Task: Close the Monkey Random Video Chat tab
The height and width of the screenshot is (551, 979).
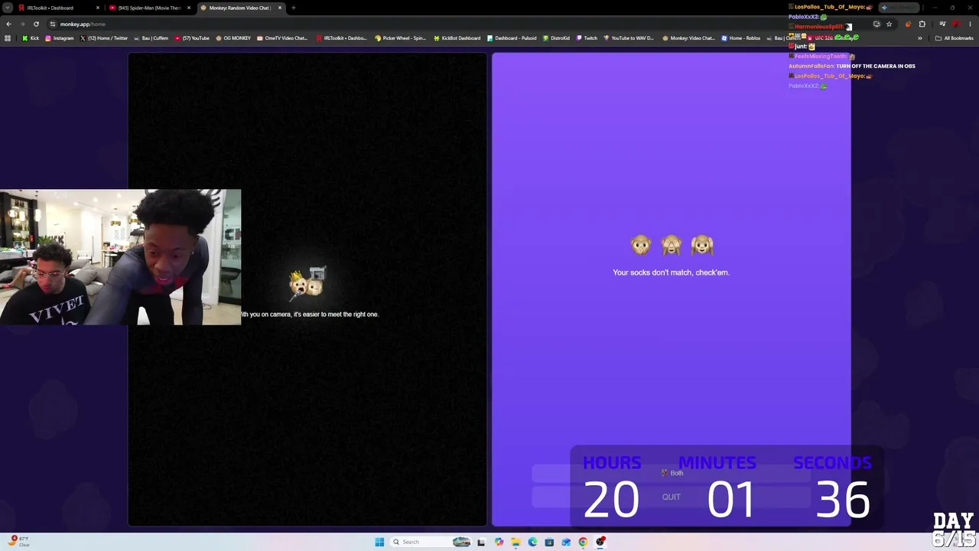Action: [280, 8]
